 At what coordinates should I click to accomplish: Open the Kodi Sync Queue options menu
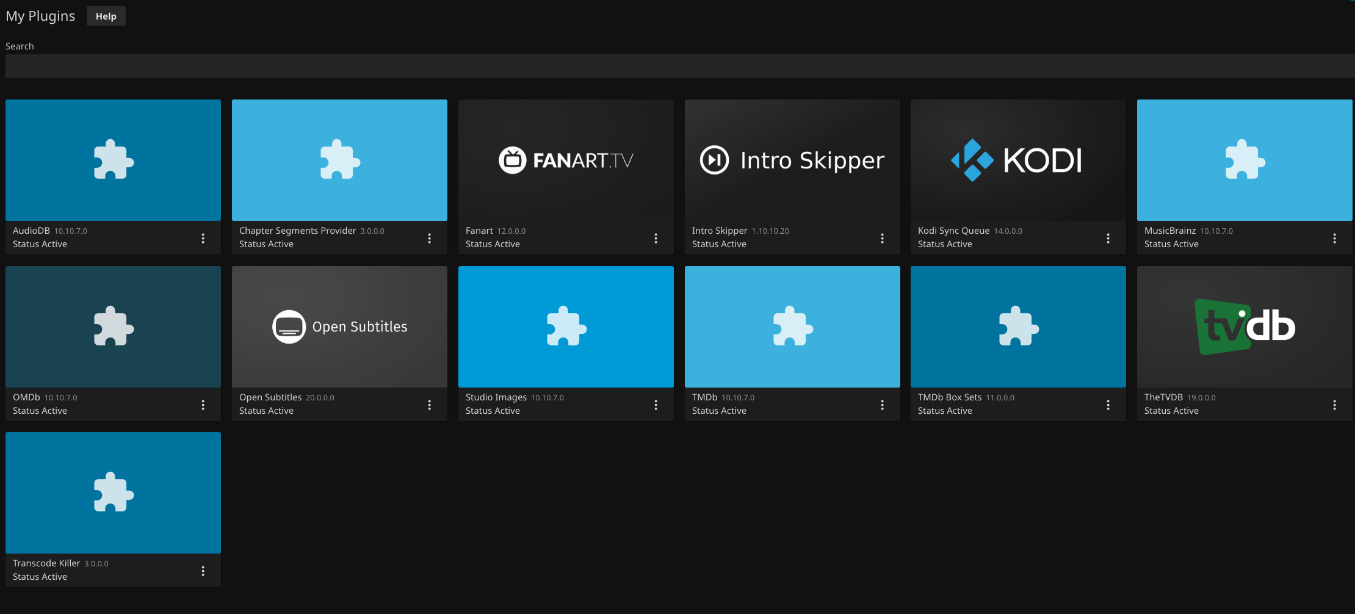coord(1108,238)
